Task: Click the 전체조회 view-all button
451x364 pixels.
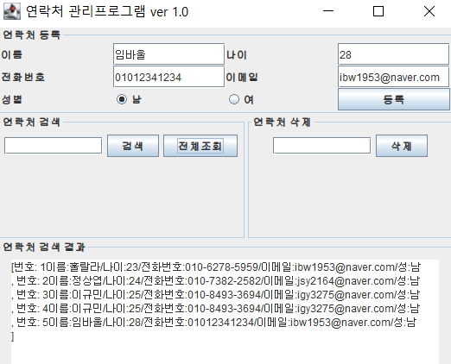Action: (200, 146)
